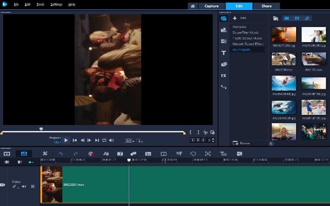The height and width of the screenshot is (206, 330).
Task: Click the Home icon tab
Action: [x=193, y=6]
